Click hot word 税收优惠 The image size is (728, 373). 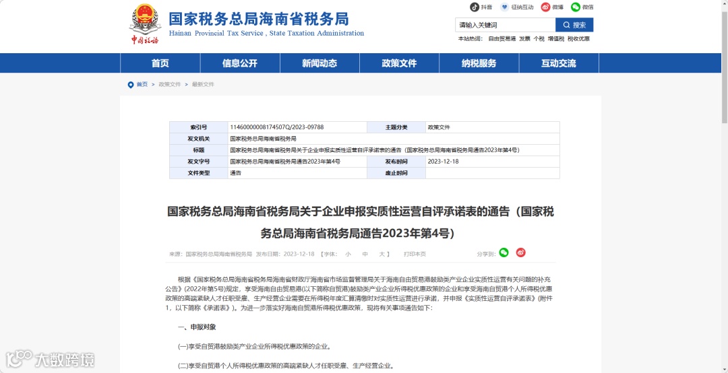pyautogui.click(x=578, y=39)
